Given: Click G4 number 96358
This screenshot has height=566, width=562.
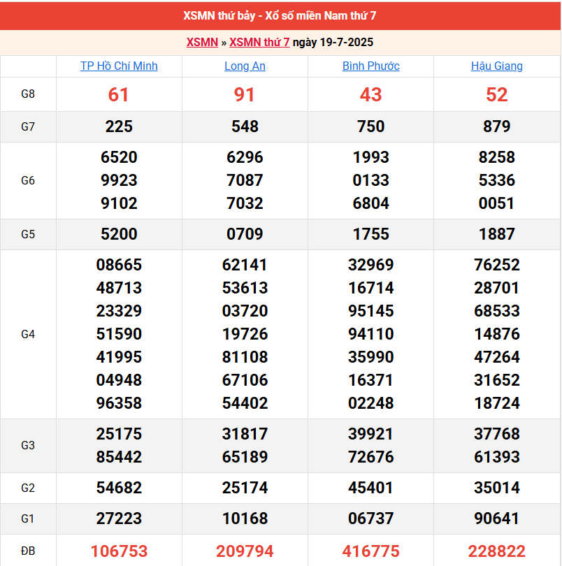Looking at the screenshot, I should point(119,403).
